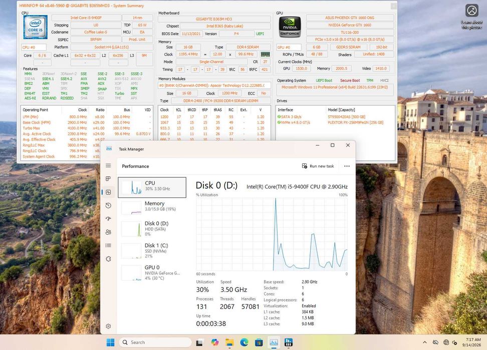Click 'Base Clock (HFM)' operating point row
487x350 pixels.
(86, 122)
